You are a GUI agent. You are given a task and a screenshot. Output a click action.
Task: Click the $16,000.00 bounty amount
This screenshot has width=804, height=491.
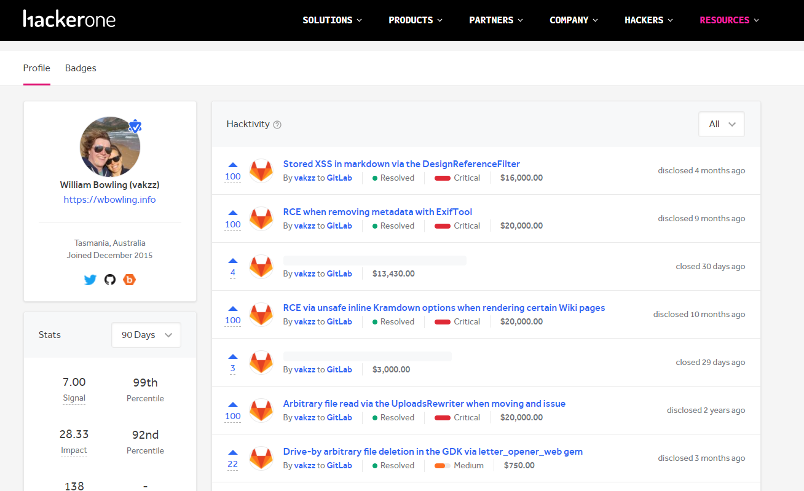[521, 178]
